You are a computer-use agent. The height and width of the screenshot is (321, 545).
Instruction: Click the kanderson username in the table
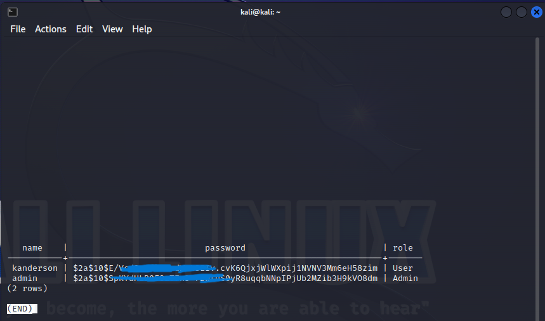(35, 268)
